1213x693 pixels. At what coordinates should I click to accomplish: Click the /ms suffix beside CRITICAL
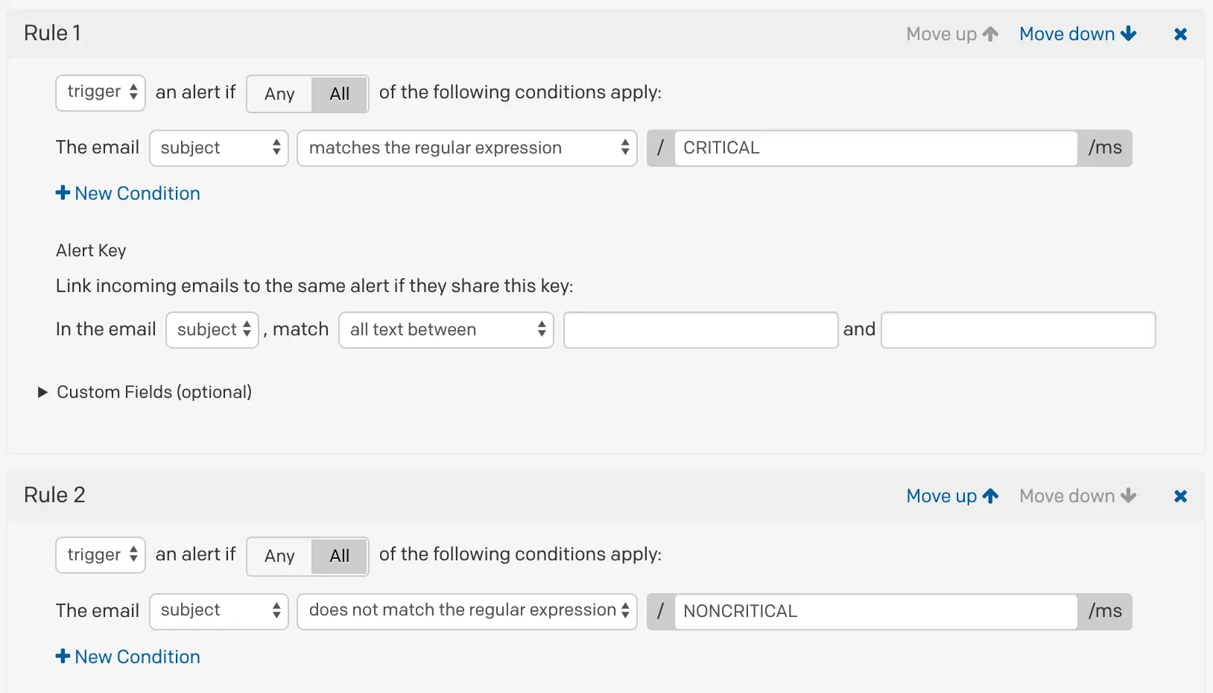tap(1105, 148)
